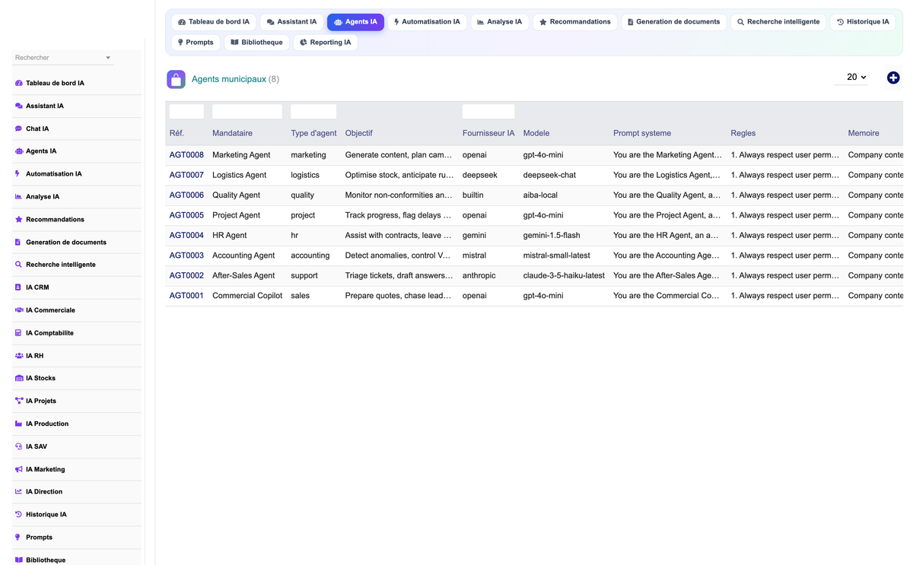Viewport: 913px width, 565px height.
Task: Click the Recherche intelligente sidebar magnifier icon
Action: 19,265
